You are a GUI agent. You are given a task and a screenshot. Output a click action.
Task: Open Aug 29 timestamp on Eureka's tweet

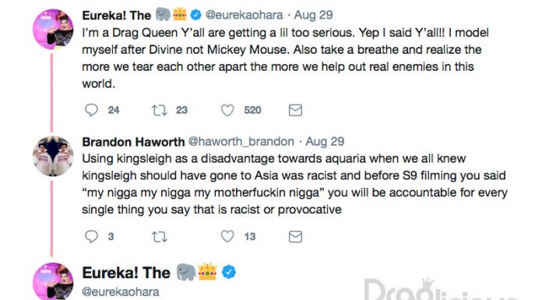coord(314,15)
